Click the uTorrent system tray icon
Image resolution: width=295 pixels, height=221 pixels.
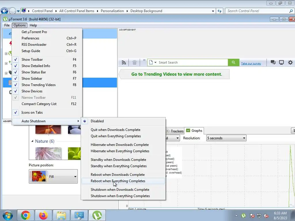(x=243, y=216)
